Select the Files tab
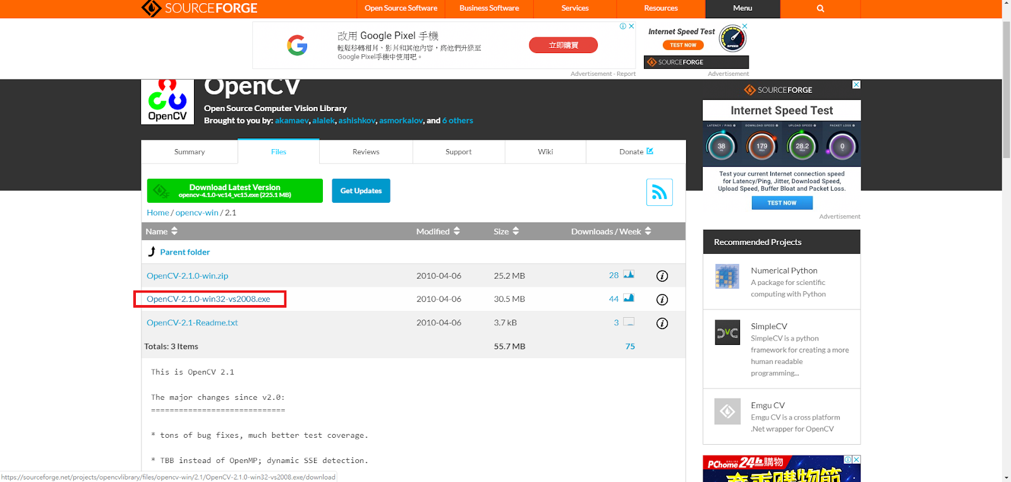 tap(279, 152)
